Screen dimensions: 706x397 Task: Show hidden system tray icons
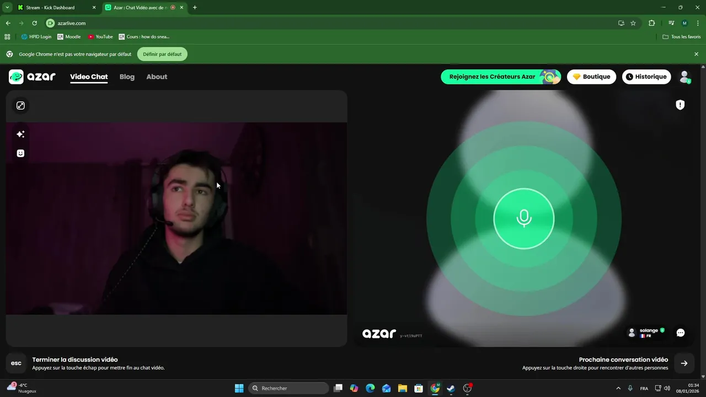tap(618, 388)
